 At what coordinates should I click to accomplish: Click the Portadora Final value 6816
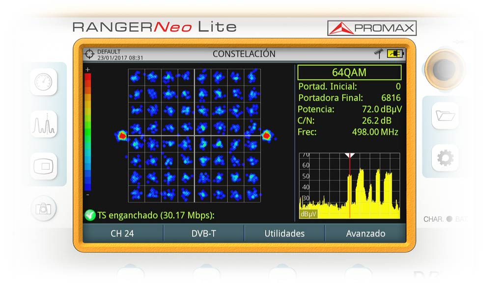coord(391,98)
